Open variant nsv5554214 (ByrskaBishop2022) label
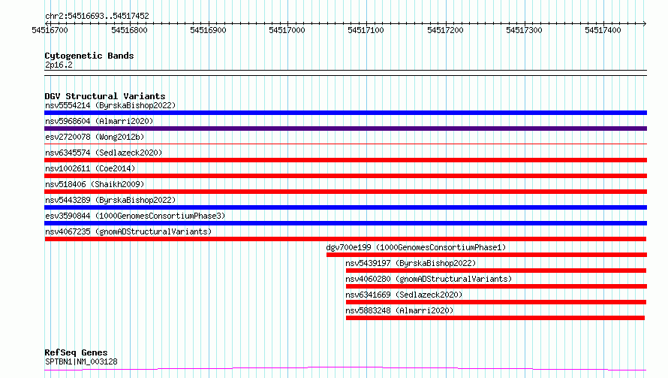This screenshot has height=378, width=668. pos(110,105)
